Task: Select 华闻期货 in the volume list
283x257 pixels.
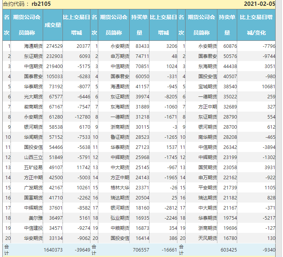Action: (x=33, y=137)
